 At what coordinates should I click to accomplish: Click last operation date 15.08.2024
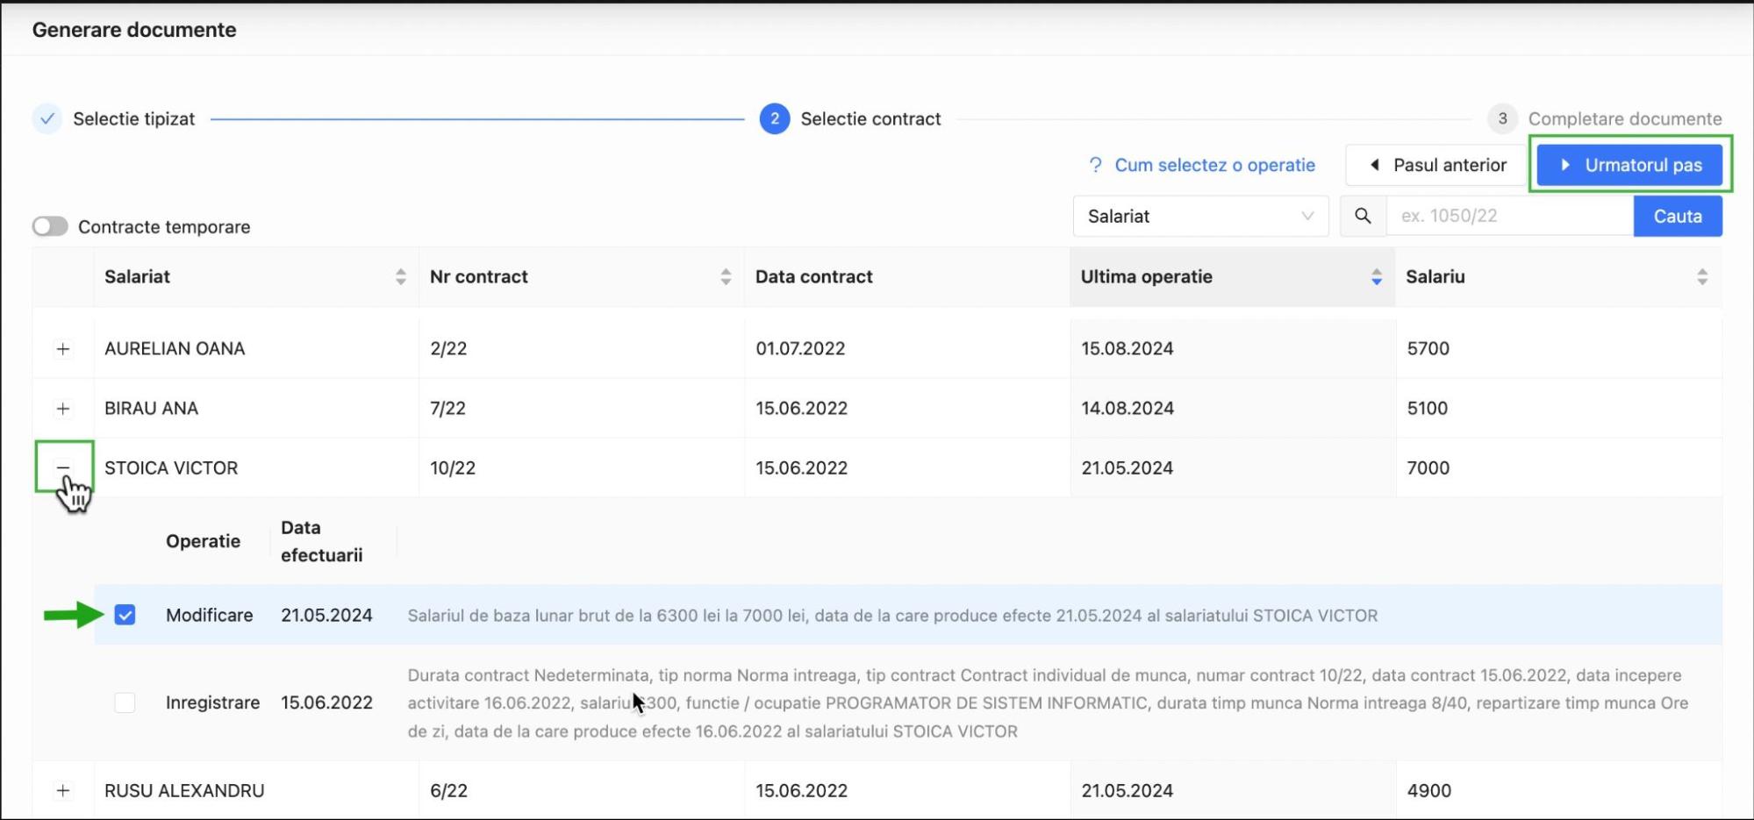click(x=1127, y=349)
